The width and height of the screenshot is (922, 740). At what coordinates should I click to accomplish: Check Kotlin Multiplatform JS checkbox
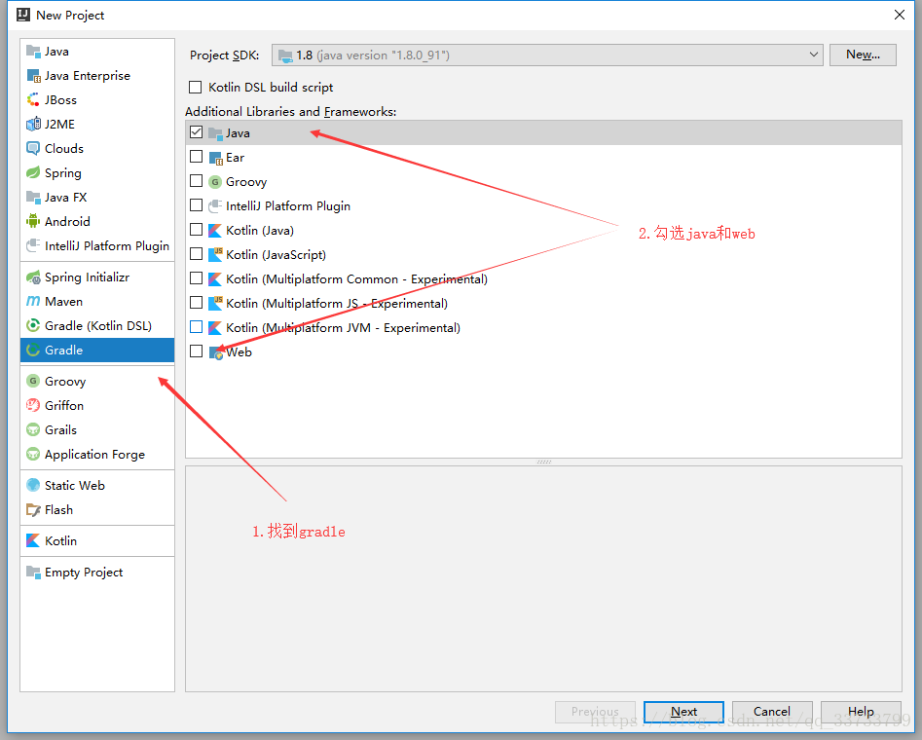197,303
